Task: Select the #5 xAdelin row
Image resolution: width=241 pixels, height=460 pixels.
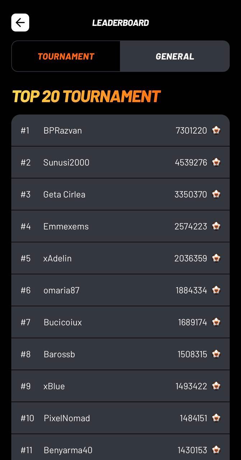Action: coord(120,258)
